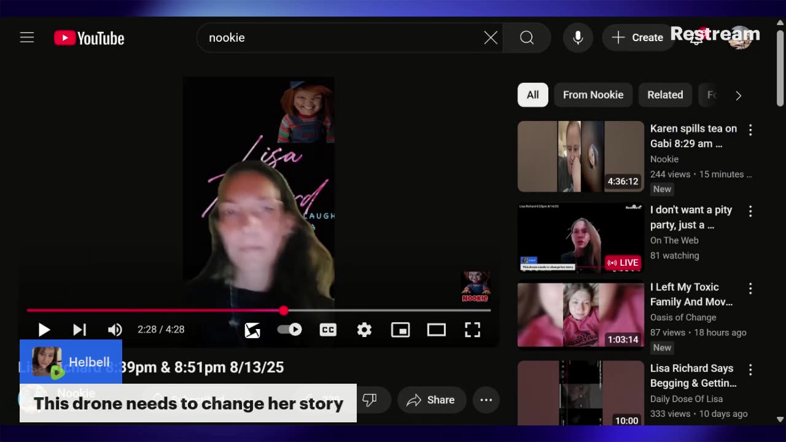Click the 81 watching text
The width and height of the screenshot is (786, 442).
pyautogui.click(x=674, y=255)
